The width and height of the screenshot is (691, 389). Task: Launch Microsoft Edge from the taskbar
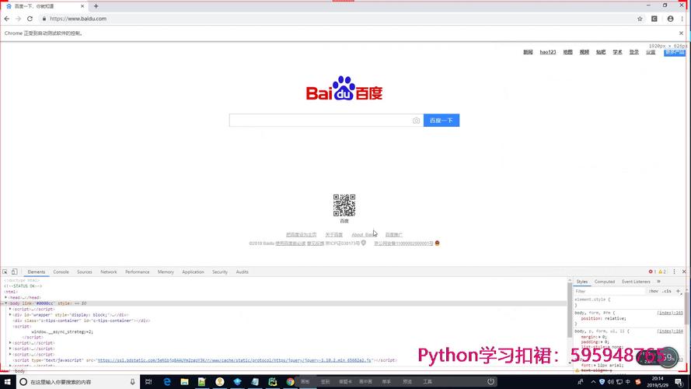[167, 382]
